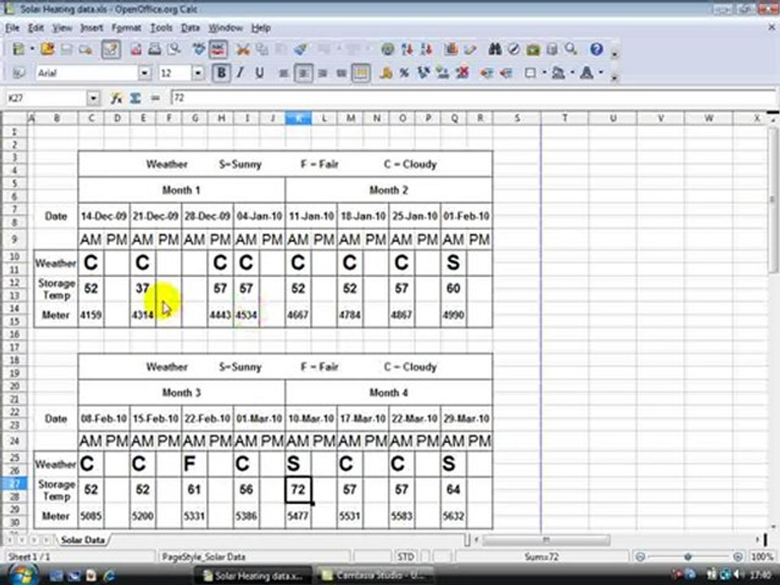780x585 pixels.
Task: Toggle Edit File mode
Action: [110, 49]
